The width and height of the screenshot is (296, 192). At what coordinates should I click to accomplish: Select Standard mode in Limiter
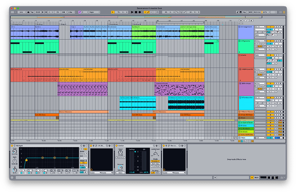click(155, 161)
